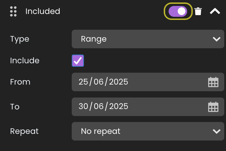Screen dimensions: 226x151
Task: Toggle the purple Included switch off
Action: (x=178, y=12)
